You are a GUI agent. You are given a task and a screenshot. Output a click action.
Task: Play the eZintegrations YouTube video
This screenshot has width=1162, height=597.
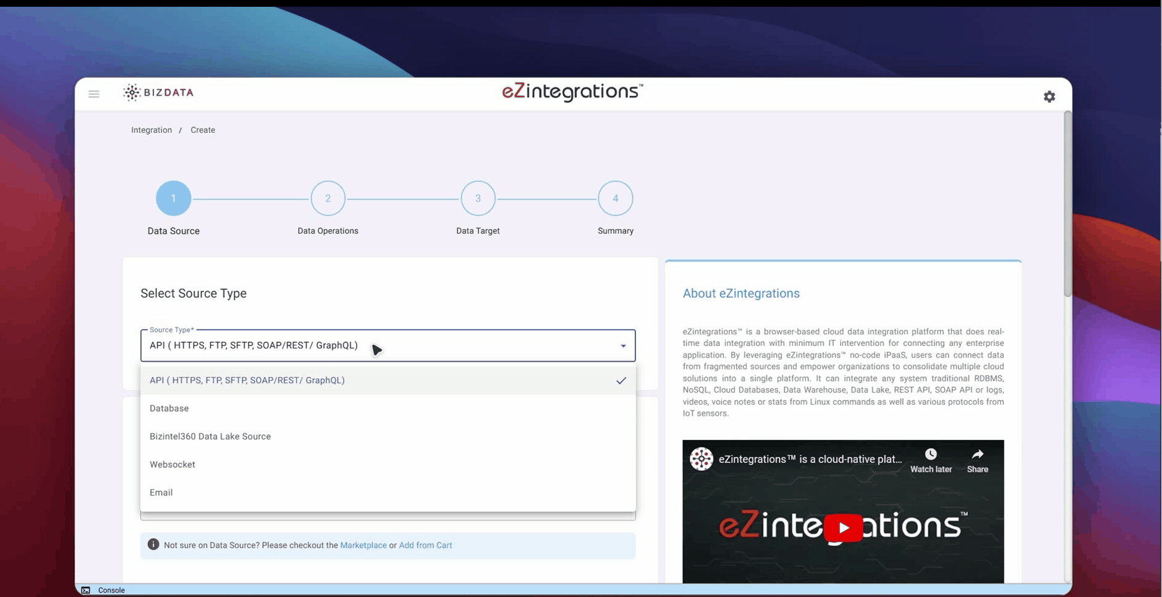[842, 527]
